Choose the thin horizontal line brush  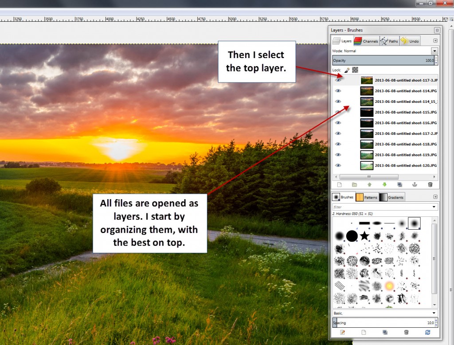(x=389, y=223)
